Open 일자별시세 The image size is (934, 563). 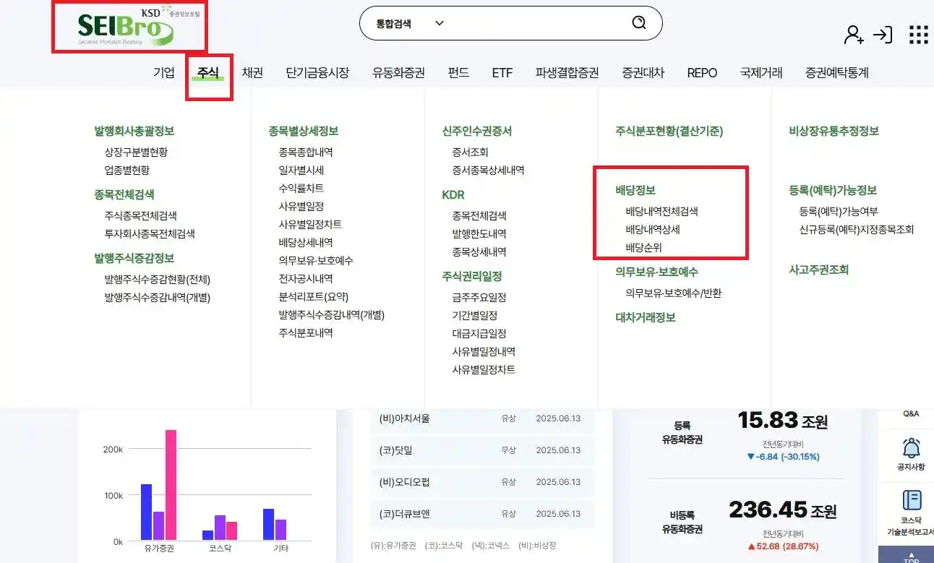[301, 170]
